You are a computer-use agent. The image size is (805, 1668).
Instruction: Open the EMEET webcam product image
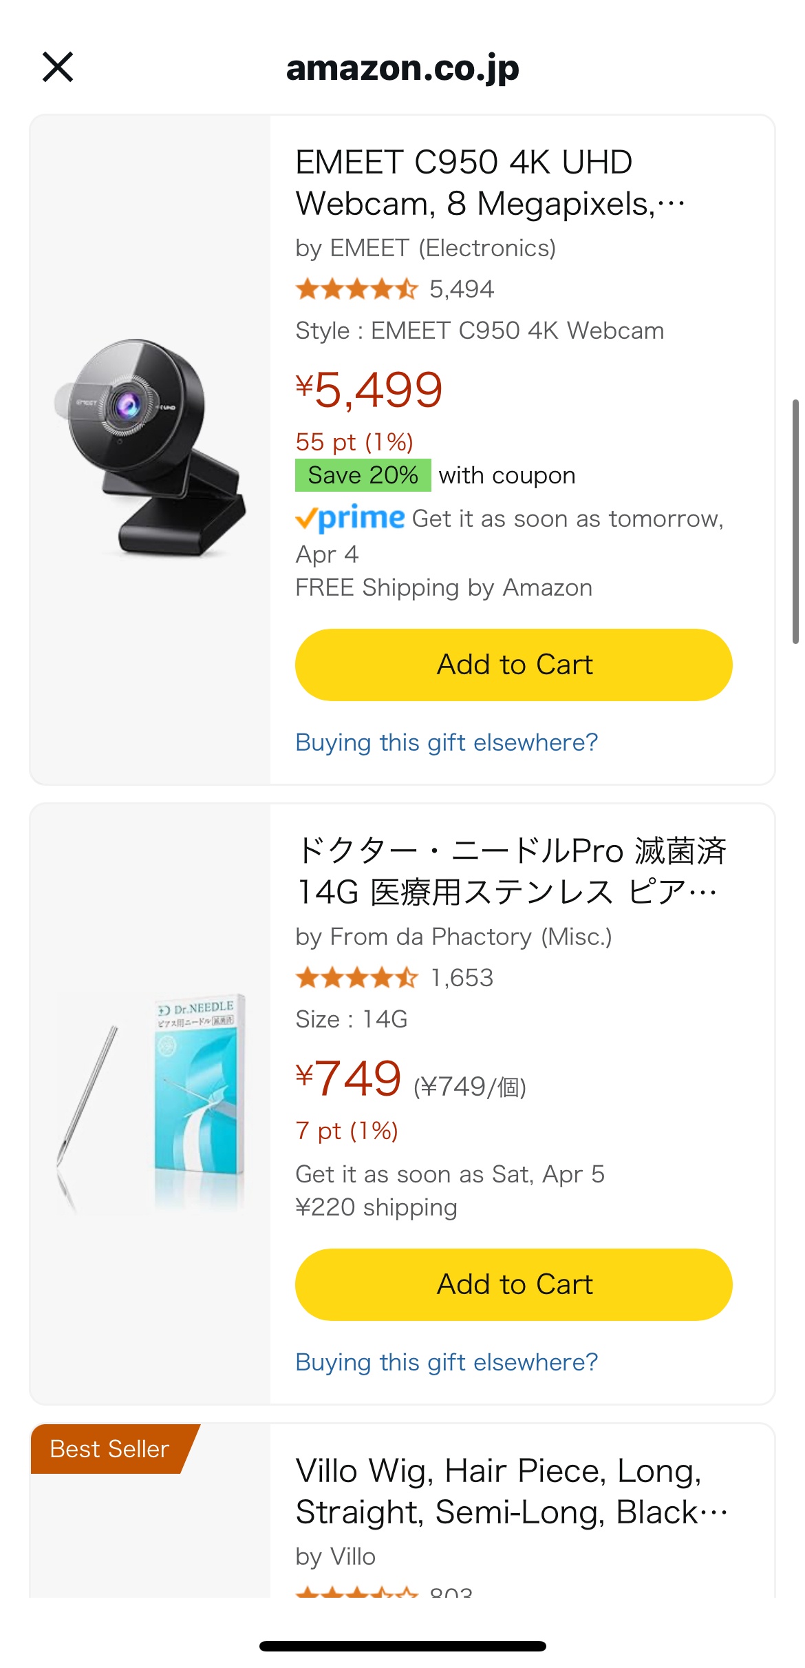tap(150, 448)
